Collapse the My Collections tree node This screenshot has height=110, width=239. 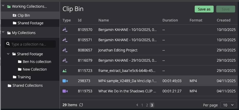3,32
